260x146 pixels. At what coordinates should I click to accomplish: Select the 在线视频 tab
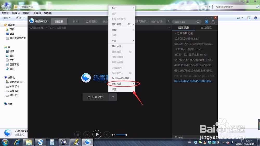[206, 28]
